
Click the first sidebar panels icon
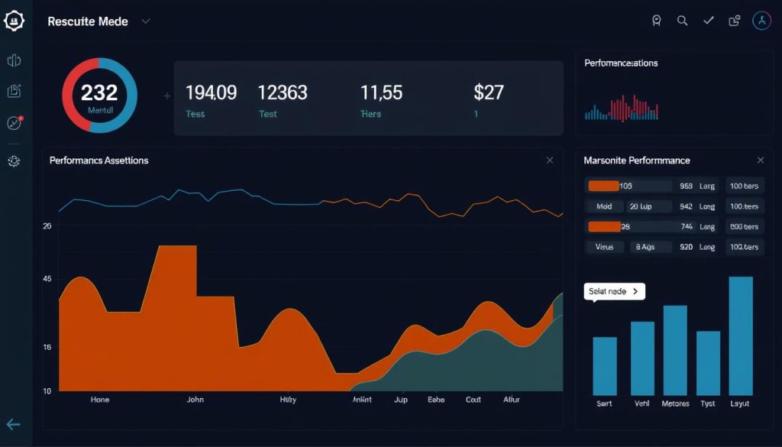(x=14, y=61)
